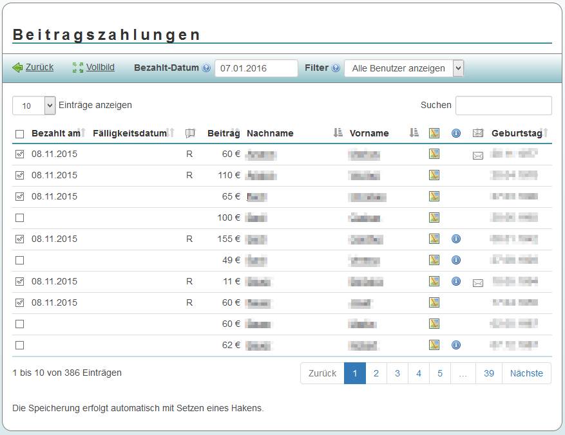Click info icon in the 155 € row
Image resolution: width=565 pixels, height=435 pixels.
coord(456,239)
